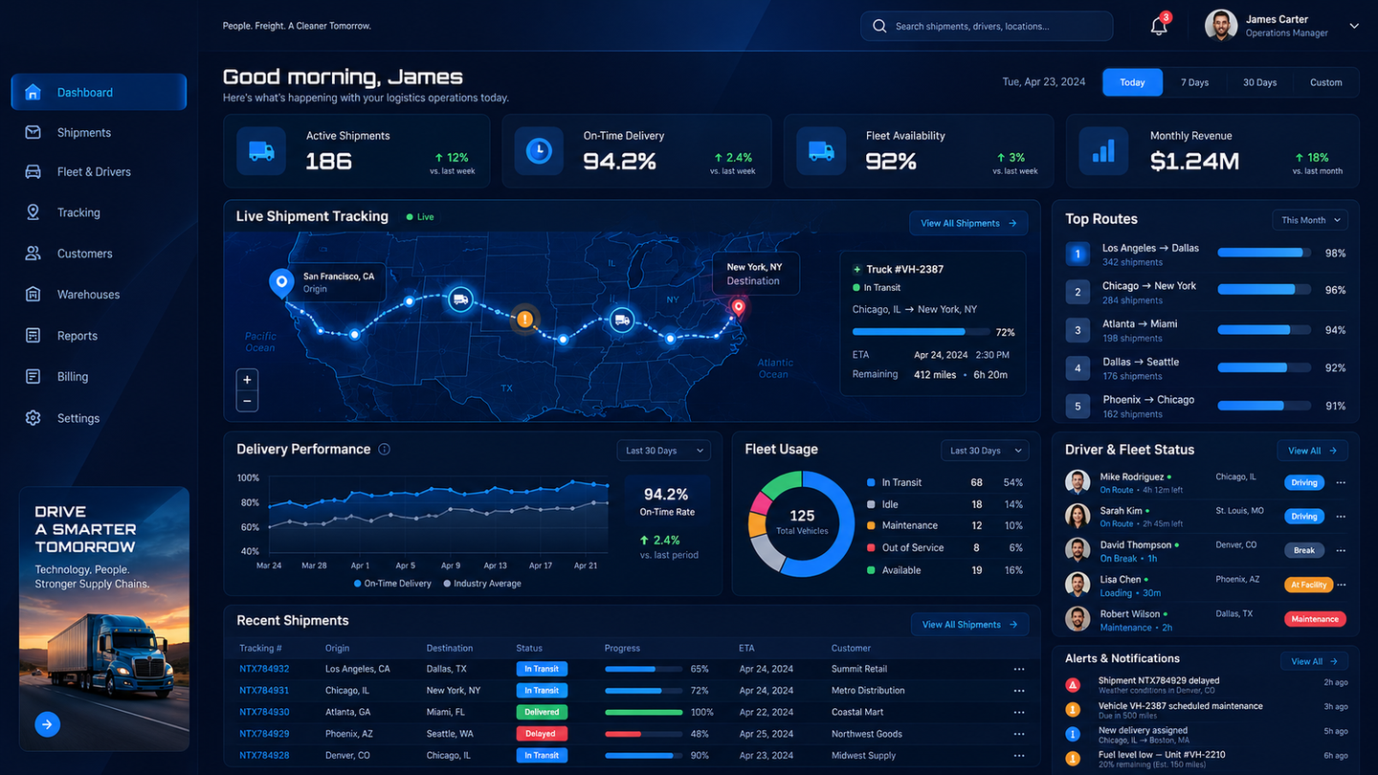Click View All Shipments in Recent Shipments

pos(969,625)
